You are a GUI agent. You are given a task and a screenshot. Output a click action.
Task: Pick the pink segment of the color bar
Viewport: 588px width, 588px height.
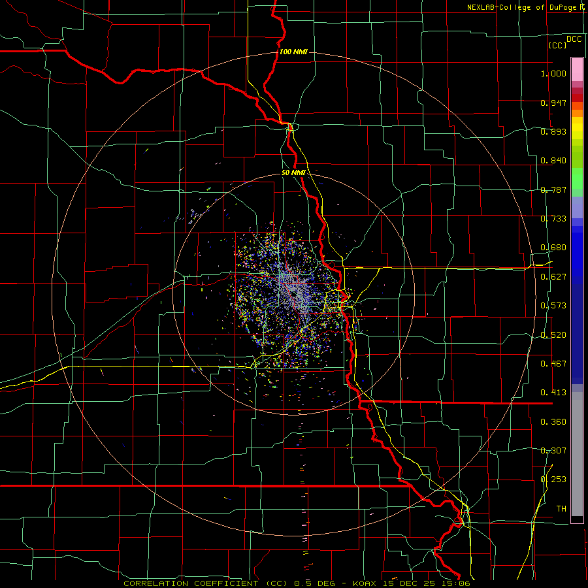[x=577, y=69]
